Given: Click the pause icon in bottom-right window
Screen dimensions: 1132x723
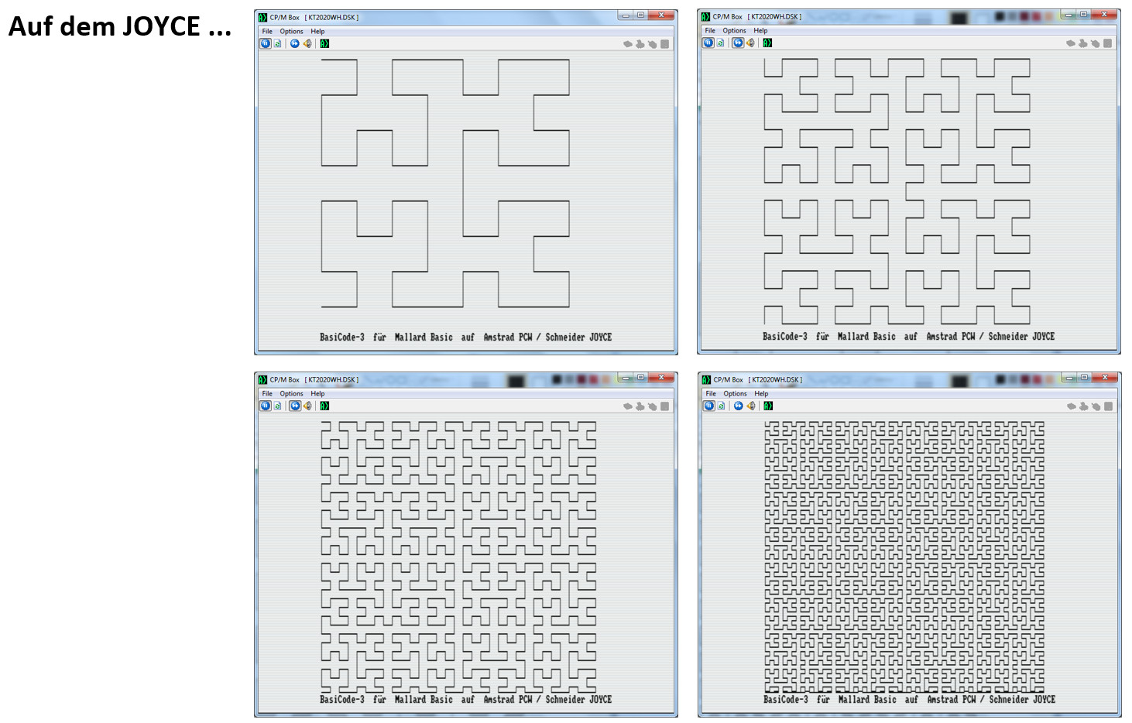Looking at the screenshot, I should pos(709,406).
